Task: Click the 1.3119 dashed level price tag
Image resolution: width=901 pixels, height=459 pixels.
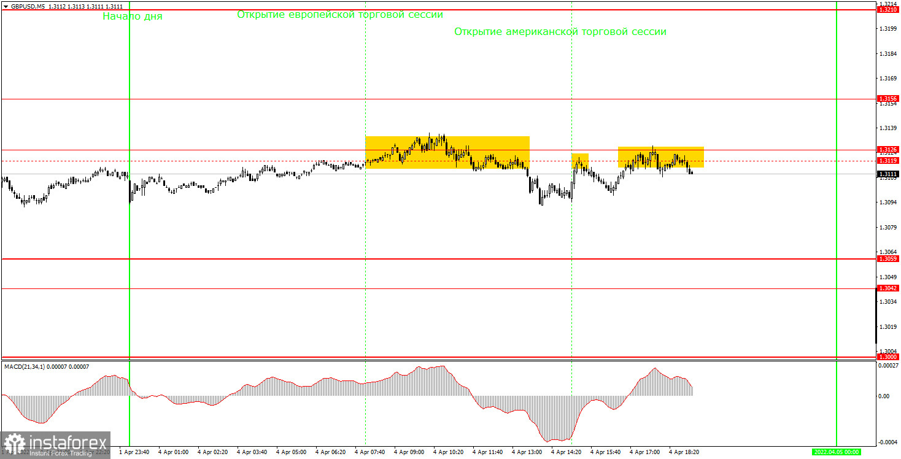Action: [888, 160]
